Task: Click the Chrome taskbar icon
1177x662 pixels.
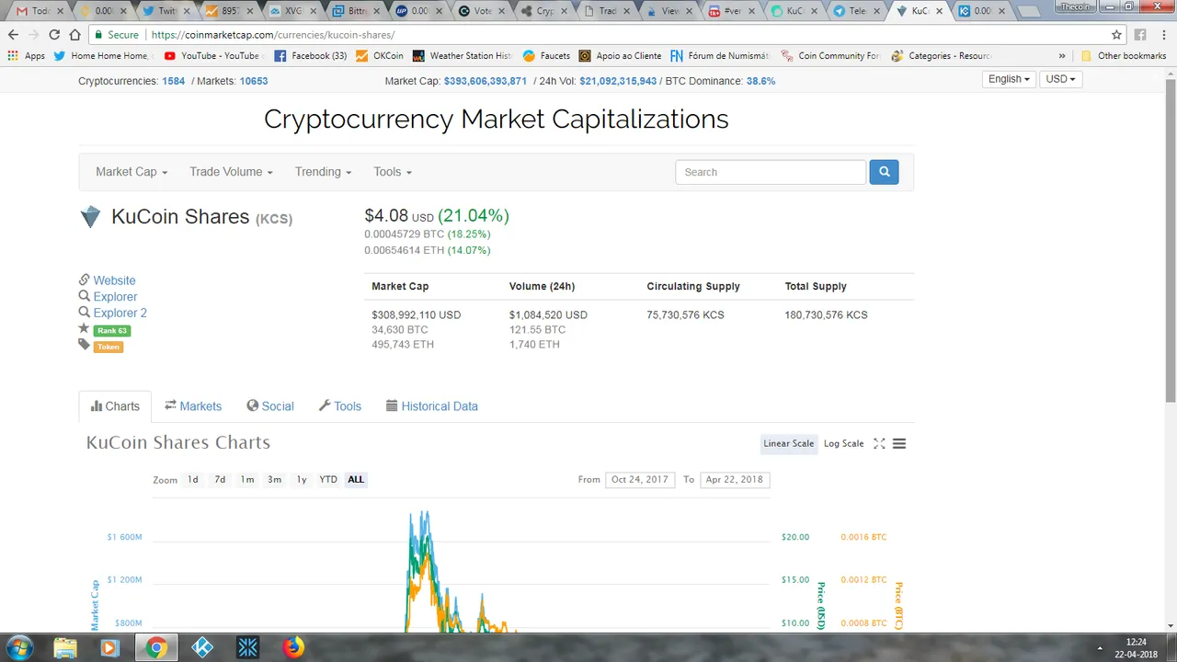Action: 156,648
